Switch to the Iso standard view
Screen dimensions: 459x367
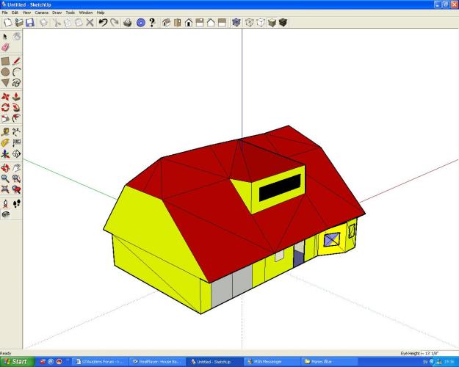166,23
